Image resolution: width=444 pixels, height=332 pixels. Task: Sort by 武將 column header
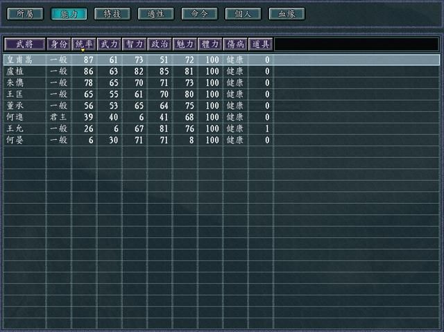24,44
